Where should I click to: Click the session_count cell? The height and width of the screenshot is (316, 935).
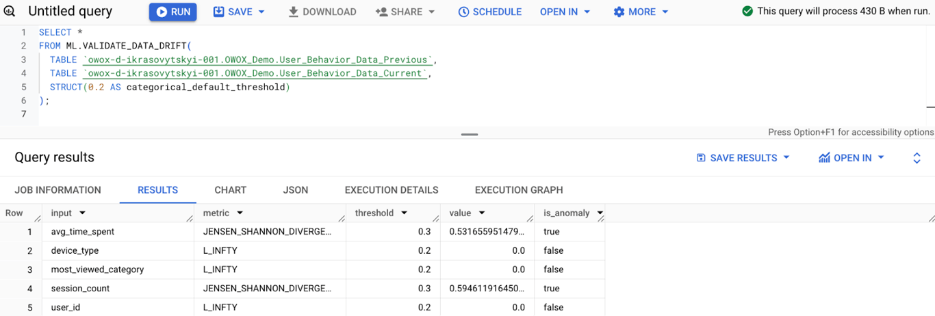coord(118,289)
